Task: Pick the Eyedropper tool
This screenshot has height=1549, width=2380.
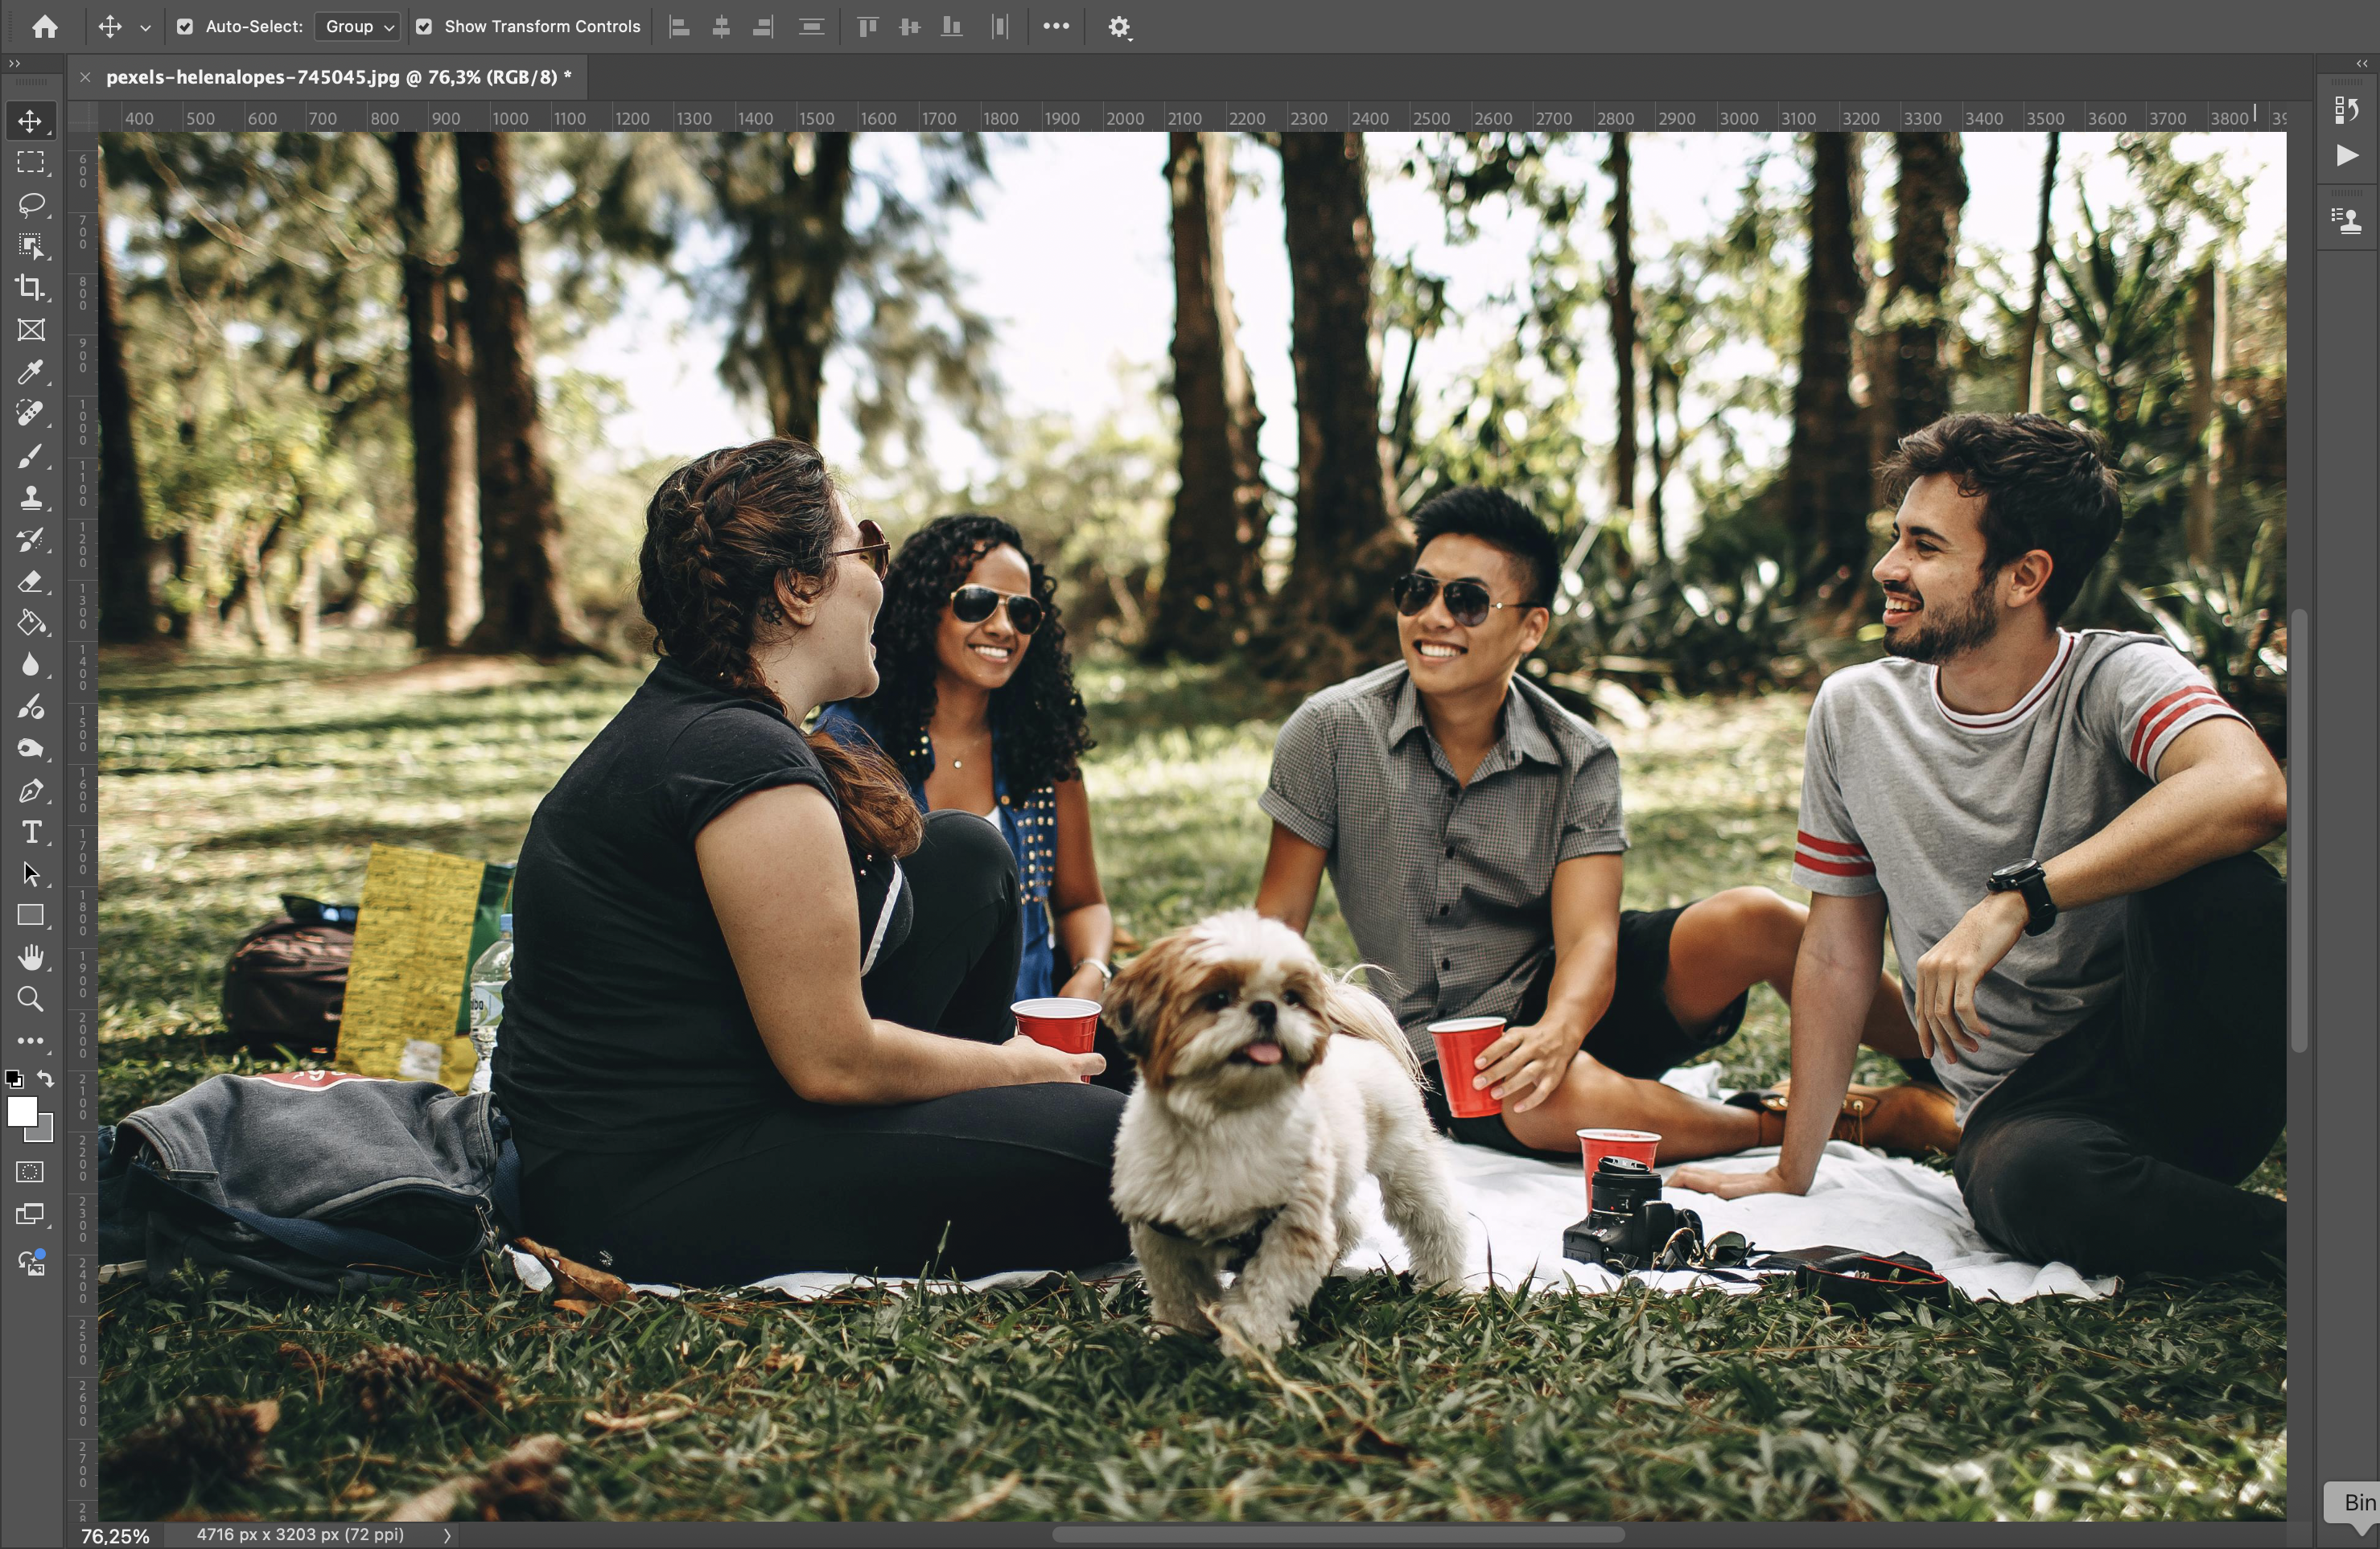Action: 30,372
